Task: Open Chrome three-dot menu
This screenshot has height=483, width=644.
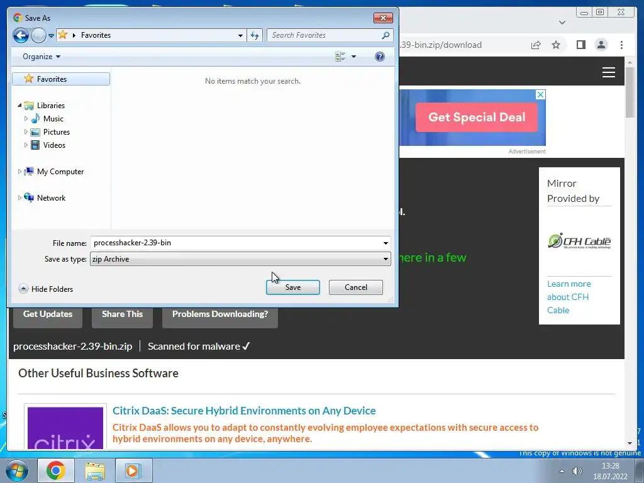Action: coord(622,45)
